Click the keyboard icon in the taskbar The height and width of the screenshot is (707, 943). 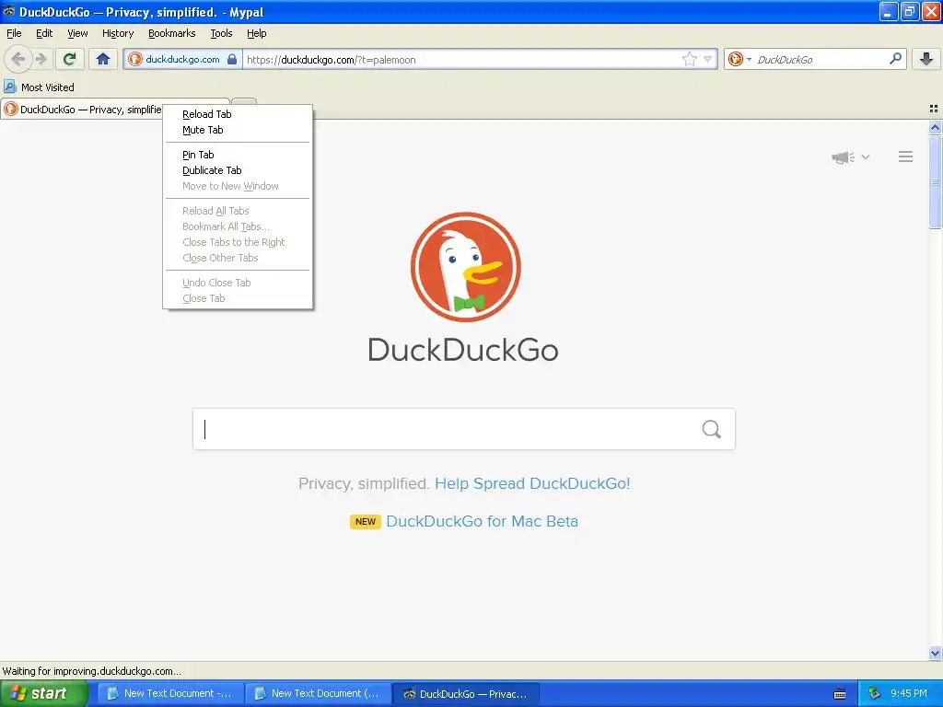(x=840, y=694)
